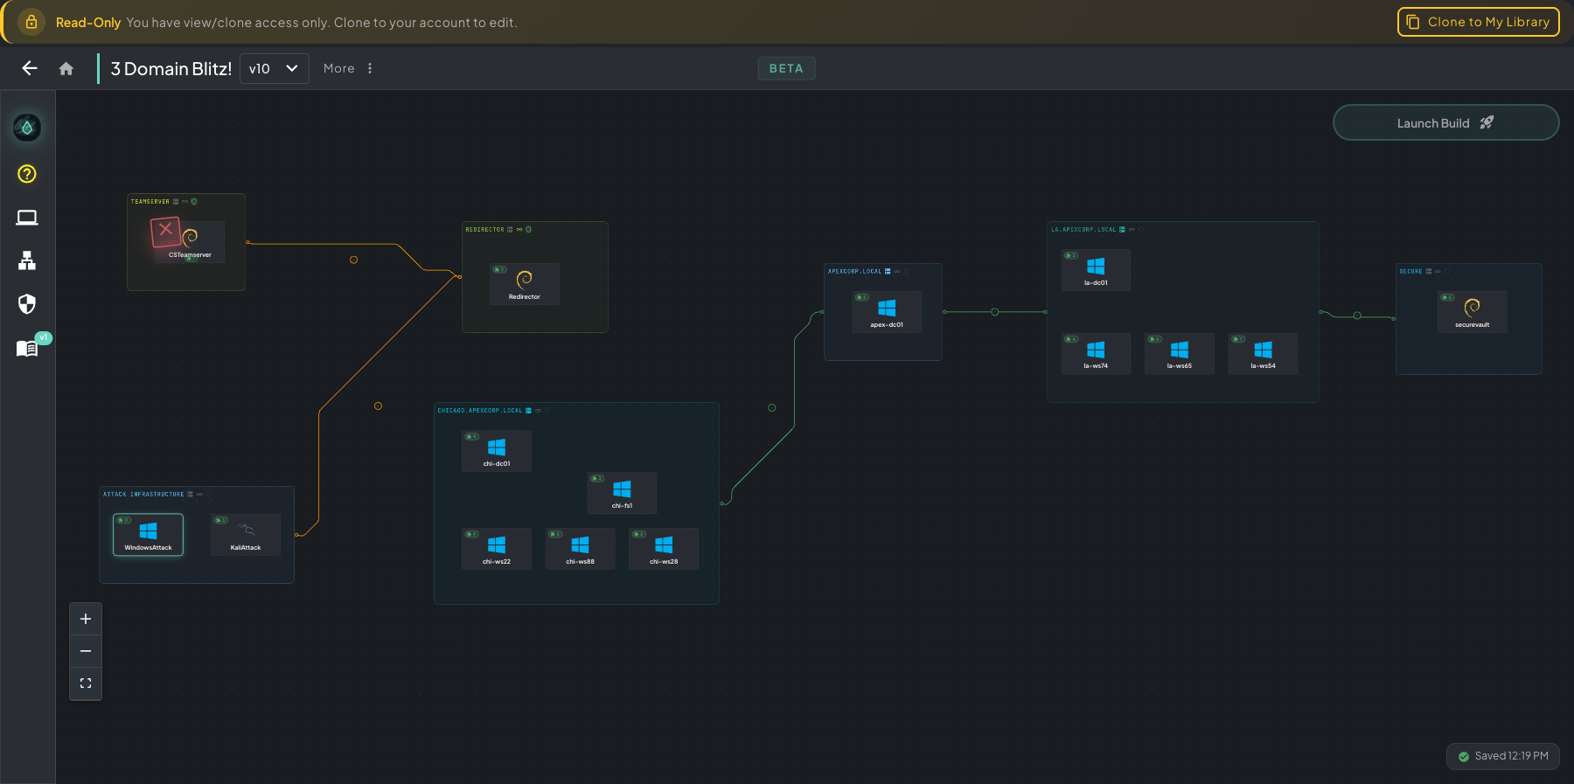Click the REDIRECTOR group server icon
Screen dimensions: 1574x784
[510, 230]
